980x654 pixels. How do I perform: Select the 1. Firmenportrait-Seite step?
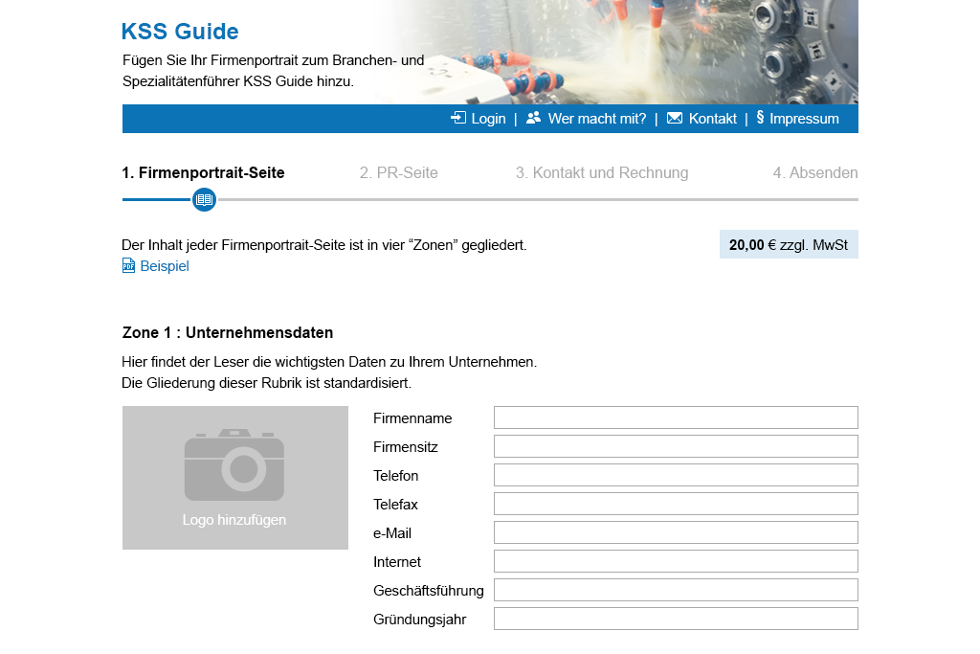click(203, 173)
